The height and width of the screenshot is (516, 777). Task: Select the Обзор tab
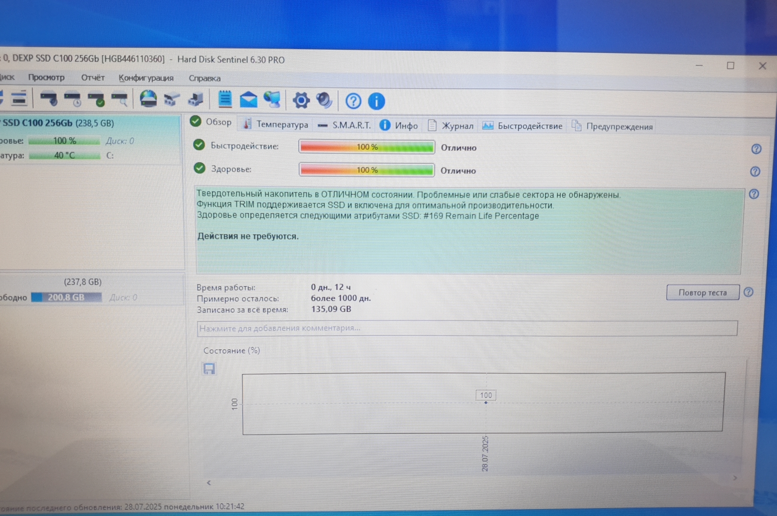click(x=211, y=122)
